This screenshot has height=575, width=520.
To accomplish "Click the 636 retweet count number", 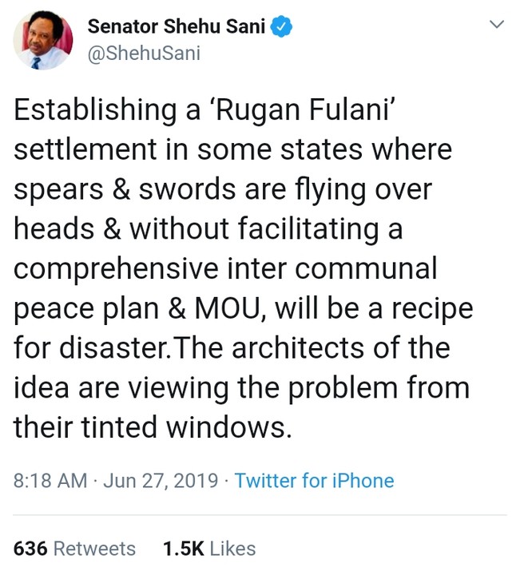I will 30,549.
